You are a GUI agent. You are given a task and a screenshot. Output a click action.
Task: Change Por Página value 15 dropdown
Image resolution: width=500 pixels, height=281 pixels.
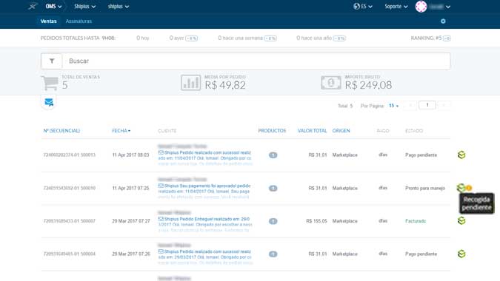coord(393,106)
